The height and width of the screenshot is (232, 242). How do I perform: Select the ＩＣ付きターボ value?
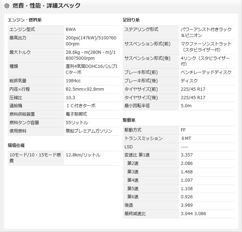pyautogui.click(x=81, y=106)
